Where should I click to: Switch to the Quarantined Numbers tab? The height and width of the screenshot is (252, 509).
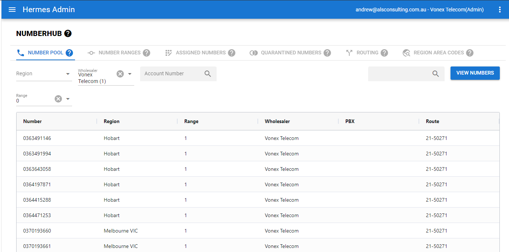[291, 53]
